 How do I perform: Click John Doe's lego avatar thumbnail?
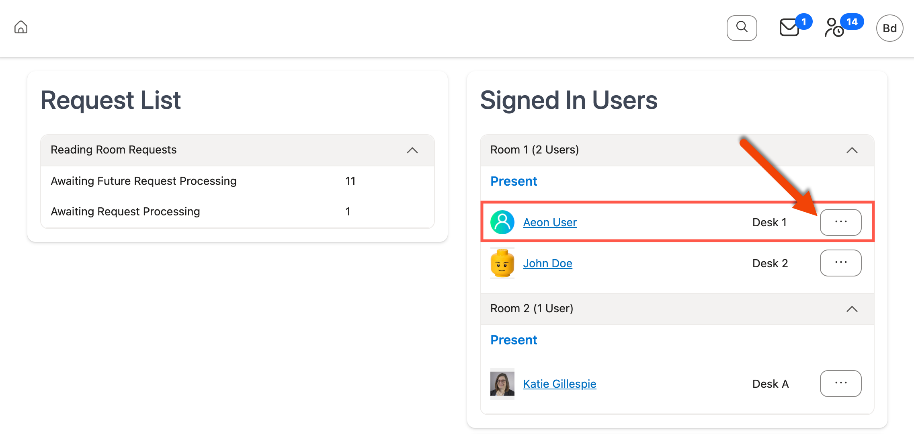(x=502, y=263)
